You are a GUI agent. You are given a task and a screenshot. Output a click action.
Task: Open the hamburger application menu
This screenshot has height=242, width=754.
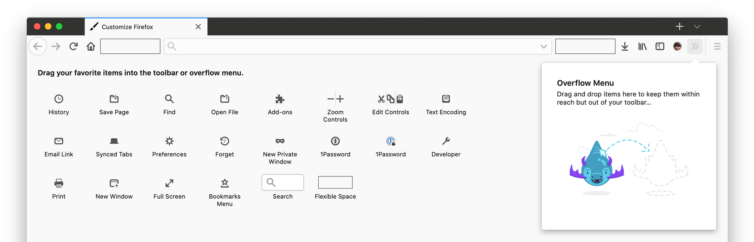point(717,46)
